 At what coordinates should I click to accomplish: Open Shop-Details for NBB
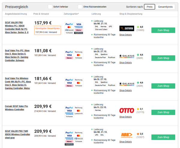coord(125,142)
